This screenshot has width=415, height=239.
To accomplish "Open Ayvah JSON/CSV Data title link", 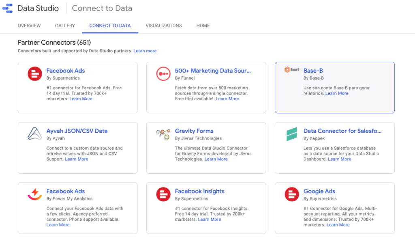I will (77, 131).
